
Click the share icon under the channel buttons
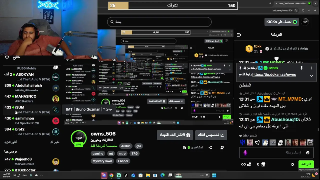[210, 148]
